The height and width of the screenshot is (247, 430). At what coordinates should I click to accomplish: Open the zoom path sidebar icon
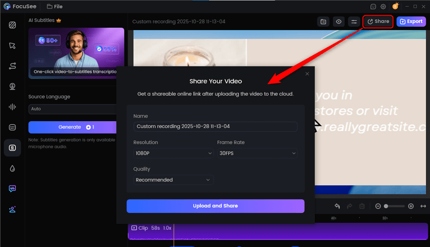12,66
